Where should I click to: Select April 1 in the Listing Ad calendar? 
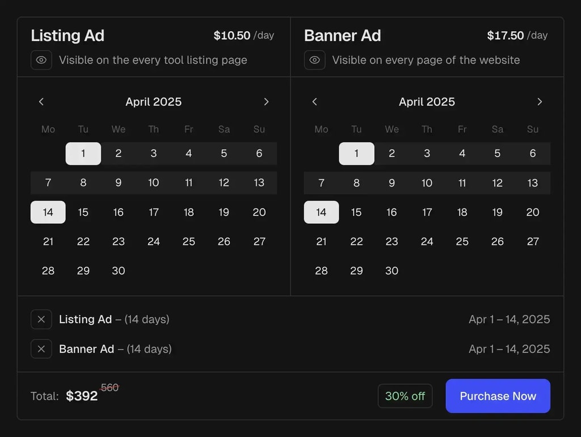83,153
